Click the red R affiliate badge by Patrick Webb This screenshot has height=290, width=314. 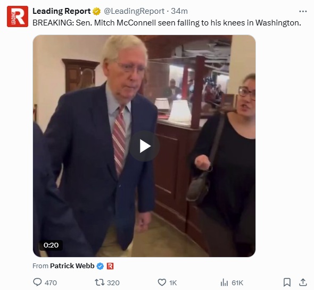coord(110,266)
